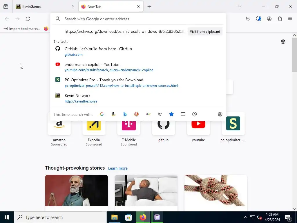Image resolution: width=297 pixels, height=223 pixels.
Task: Close the KevinGames tab
Action: click(x=73, y=6)
